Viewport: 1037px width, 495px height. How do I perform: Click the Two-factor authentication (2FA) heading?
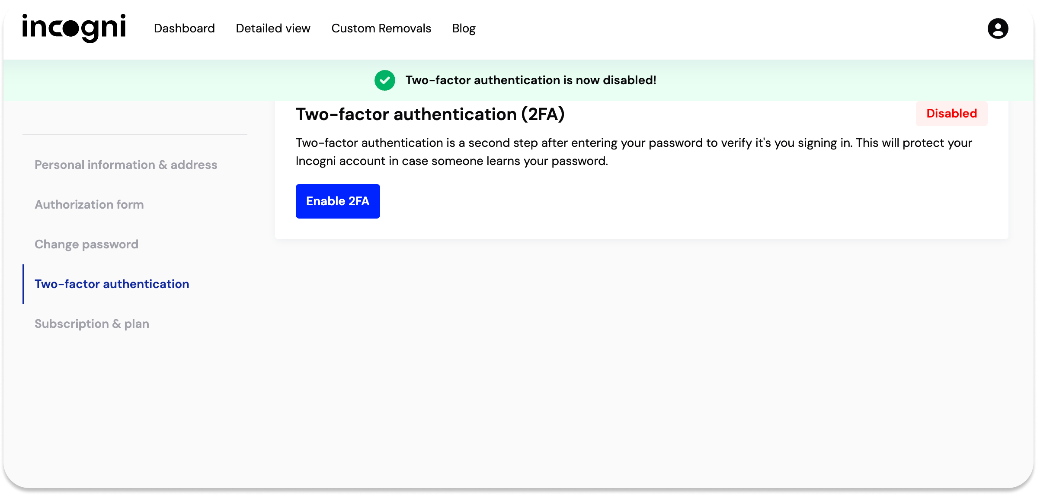pyautogui.click(x=430, y=114)
